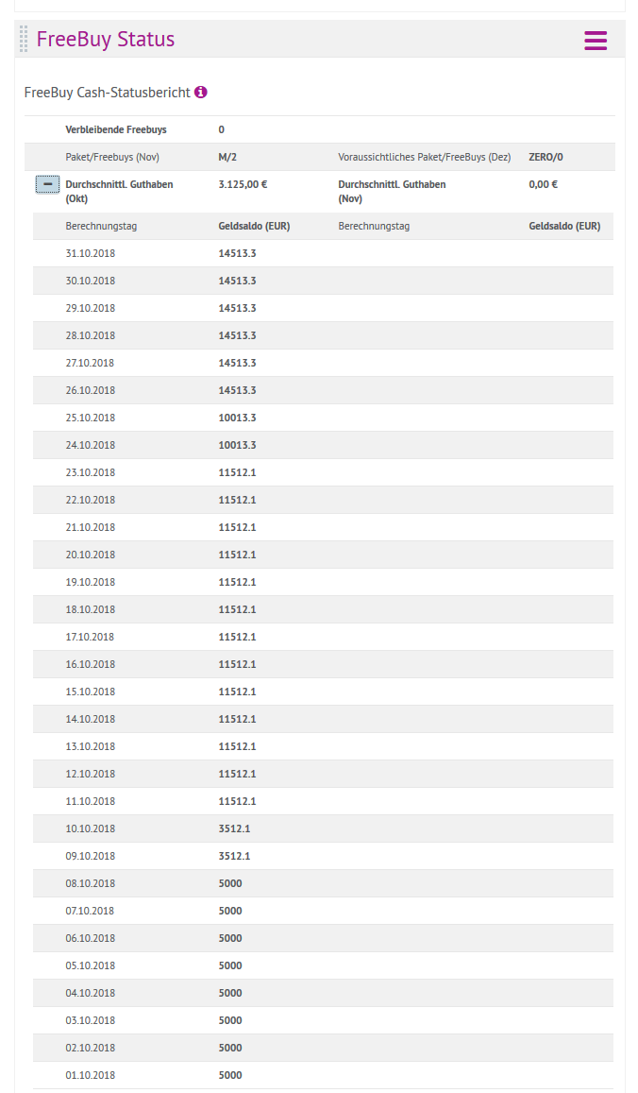
Task: Click the left Geldsaldo (EUR) column header
Action: [254, 227]
